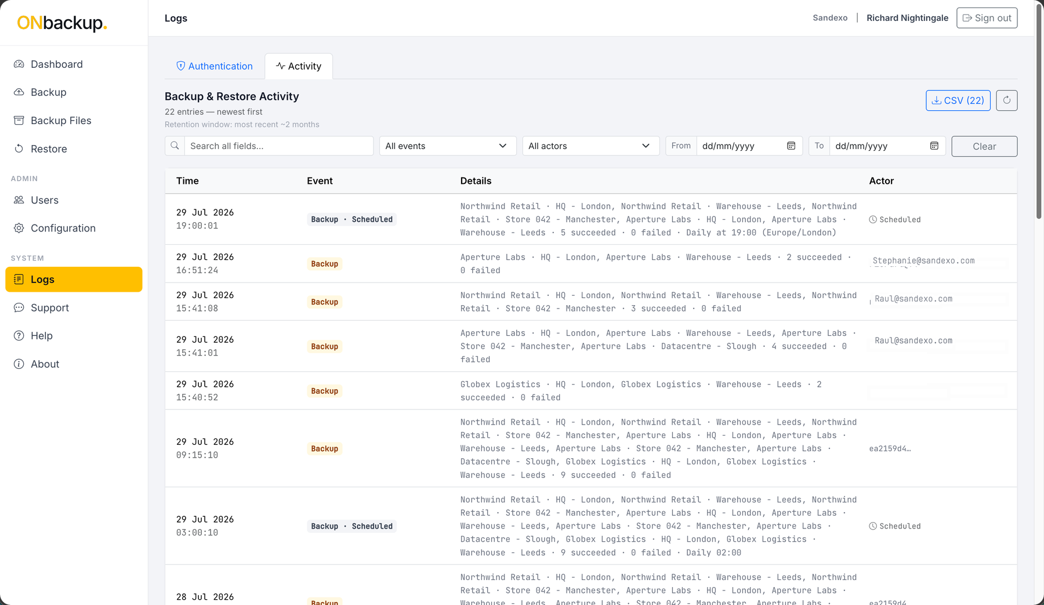This screenshot has height=605, width=1044.
Task: Click the refresh icon button beside CSV
Action: [x=1007, y=100]
